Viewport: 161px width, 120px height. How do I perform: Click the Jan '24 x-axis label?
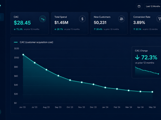(105, 107)
